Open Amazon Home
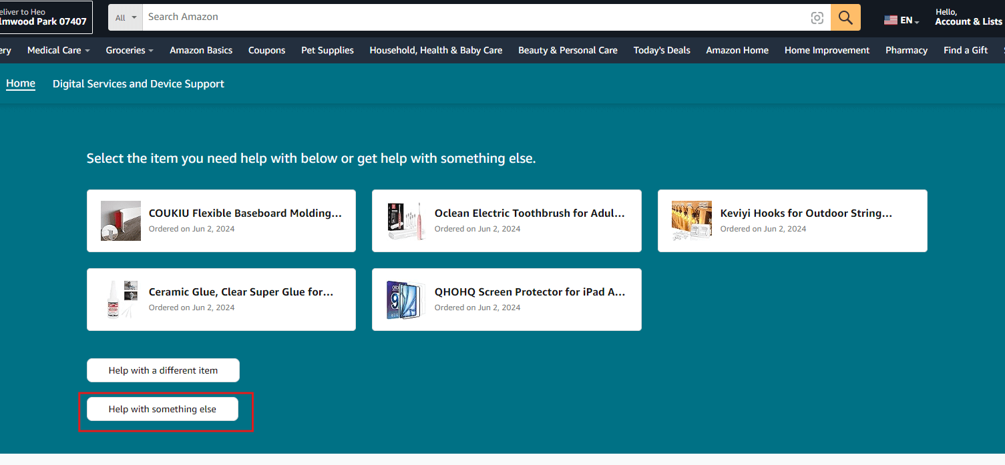 [x=737, y=50]
